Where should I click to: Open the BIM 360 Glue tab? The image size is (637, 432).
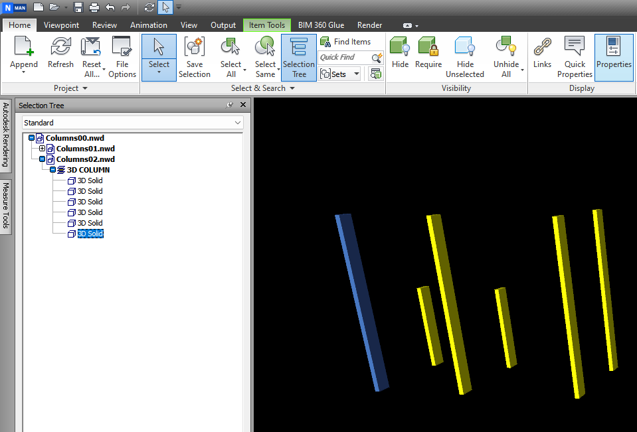[321, 25]
